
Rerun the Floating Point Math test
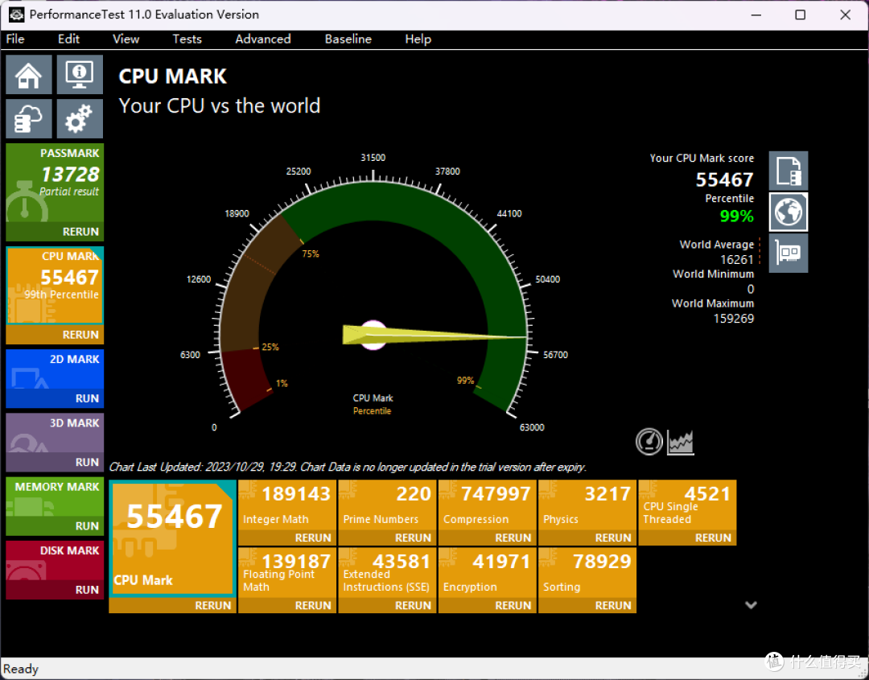click(x=287, y=605)
